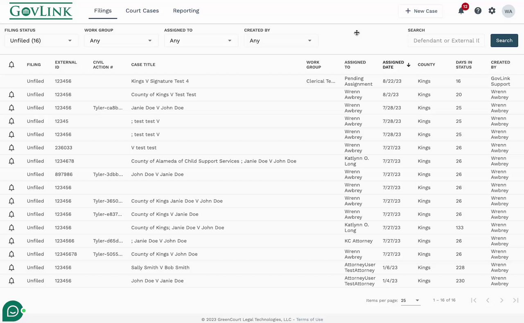Click the 236033 external ID cell

pos(63,148)
